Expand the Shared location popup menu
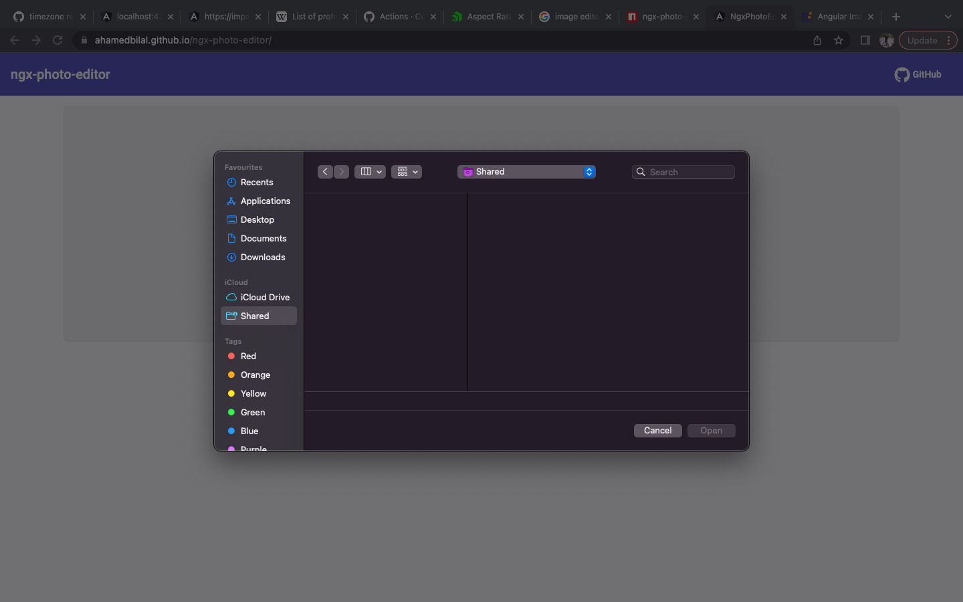This screenshot has height=602, width=963. pos(526,172)
